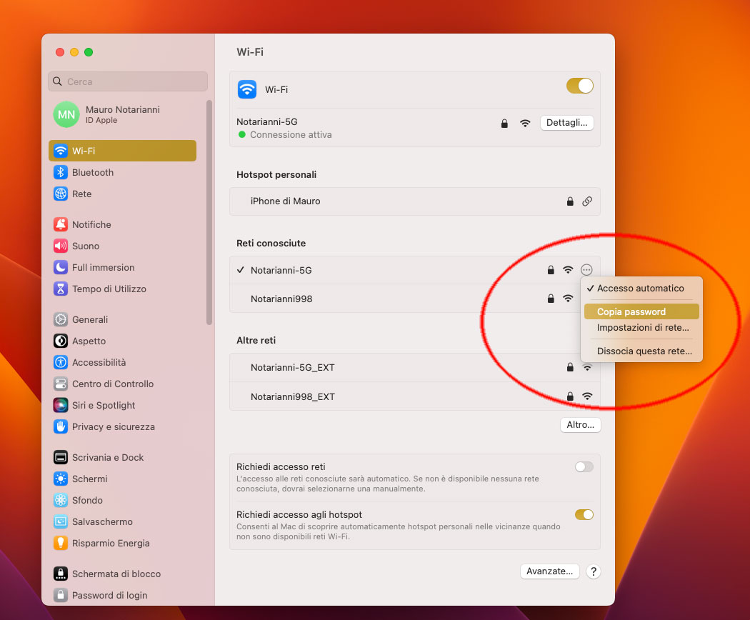
Task: Click the Wi-Fi signal icon for Notarianni-5G_EXT
Action: pos(586,366)
